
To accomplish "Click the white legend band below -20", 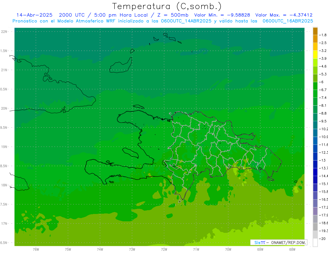I will click(315, 243).
